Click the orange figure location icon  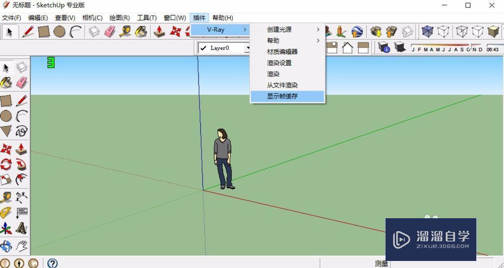341,32
